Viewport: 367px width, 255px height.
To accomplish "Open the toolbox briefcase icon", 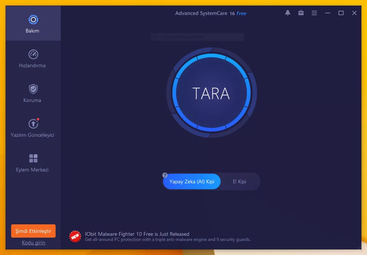I will click(301, 13).
